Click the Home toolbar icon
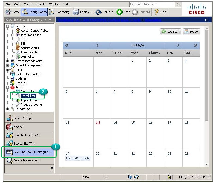 tap(8, 12)
